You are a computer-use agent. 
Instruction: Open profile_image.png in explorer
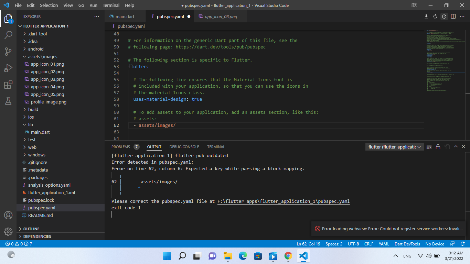tap(61, 102)
